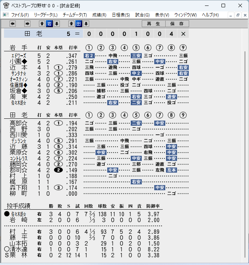Screen dimensions: 249x265
Task: Open the 日程表(S) menu
Action: point(121,15)
